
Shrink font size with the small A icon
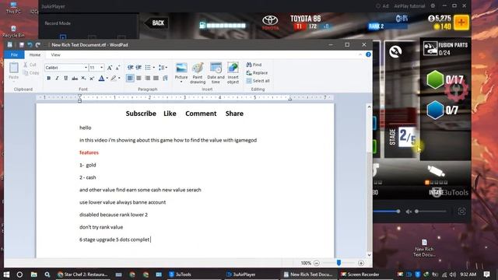click(117, 68)
